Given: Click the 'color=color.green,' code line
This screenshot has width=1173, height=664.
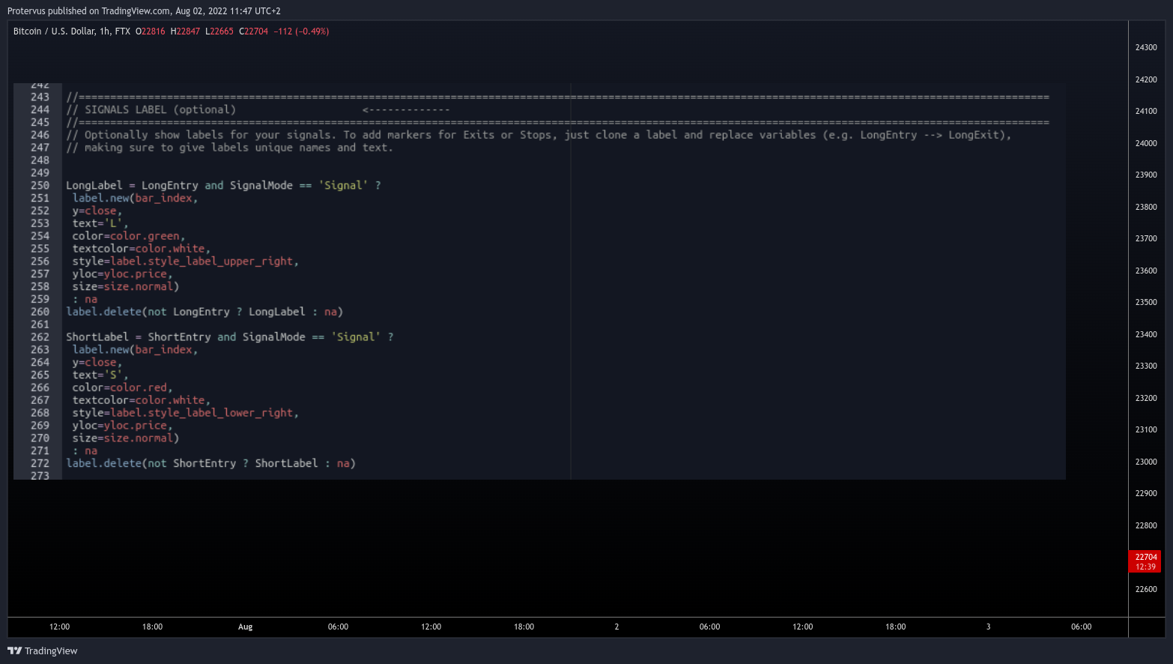Looking at the screenshot, I should (x=129, y=235).
